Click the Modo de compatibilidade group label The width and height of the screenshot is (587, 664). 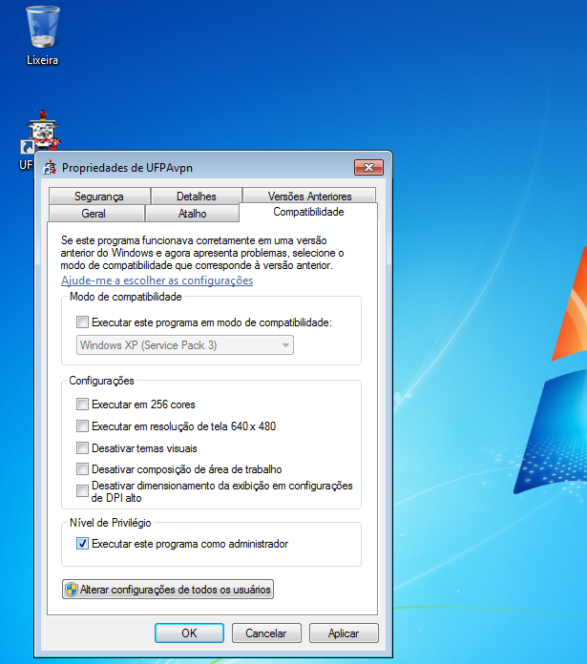[126, 297]
